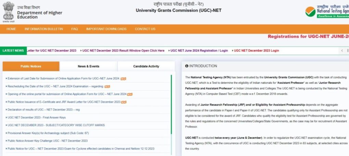This screenshot has height=156, width=349.
Task: Open Rescheduling the Date of UGC-NET June 2024 notice
Action: click(56, 87)
